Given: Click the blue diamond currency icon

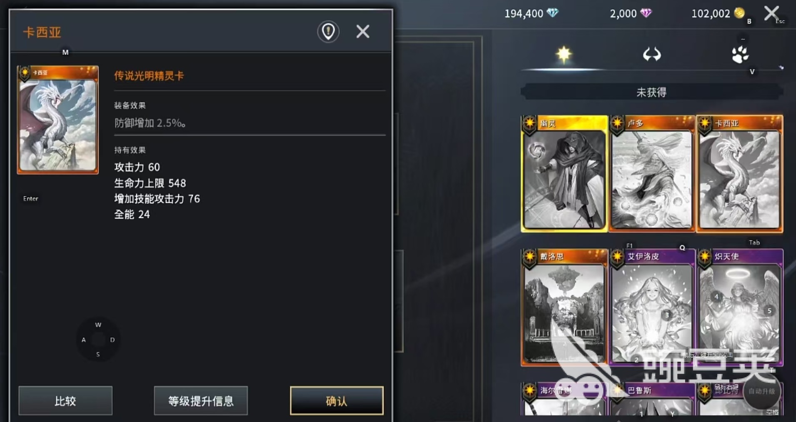Looking at the screenshot, I should [x=552, y=13].
